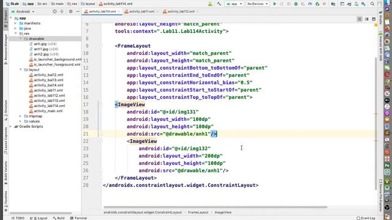Click the editor vertical scrollbar
This screenshot has width=392, height=220.
coord(375,123)
